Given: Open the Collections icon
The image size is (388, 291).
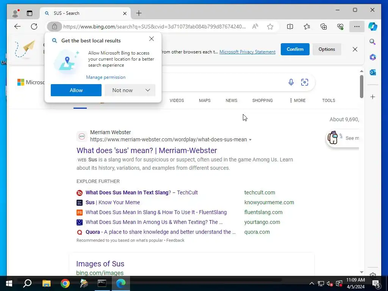Looking at the screenshot, I should pos(324,27).
